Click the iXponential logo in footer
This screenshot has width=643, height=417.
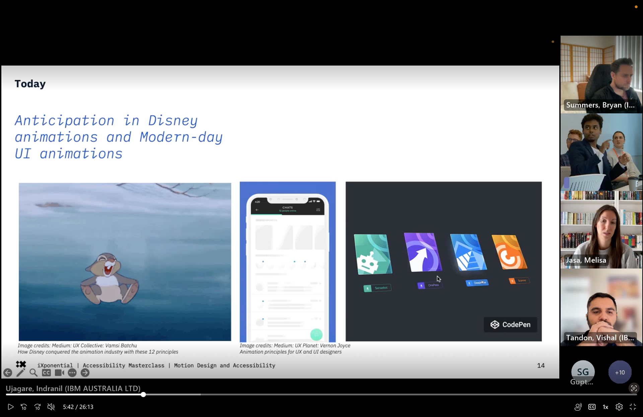[21, 364]
